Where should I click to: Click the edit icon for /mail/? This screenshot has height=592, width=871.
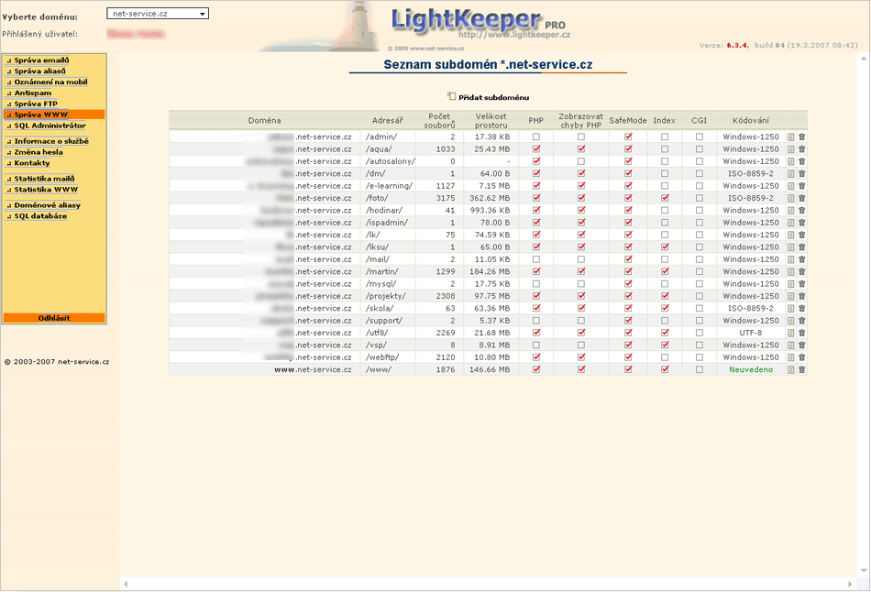click(790, 259)
